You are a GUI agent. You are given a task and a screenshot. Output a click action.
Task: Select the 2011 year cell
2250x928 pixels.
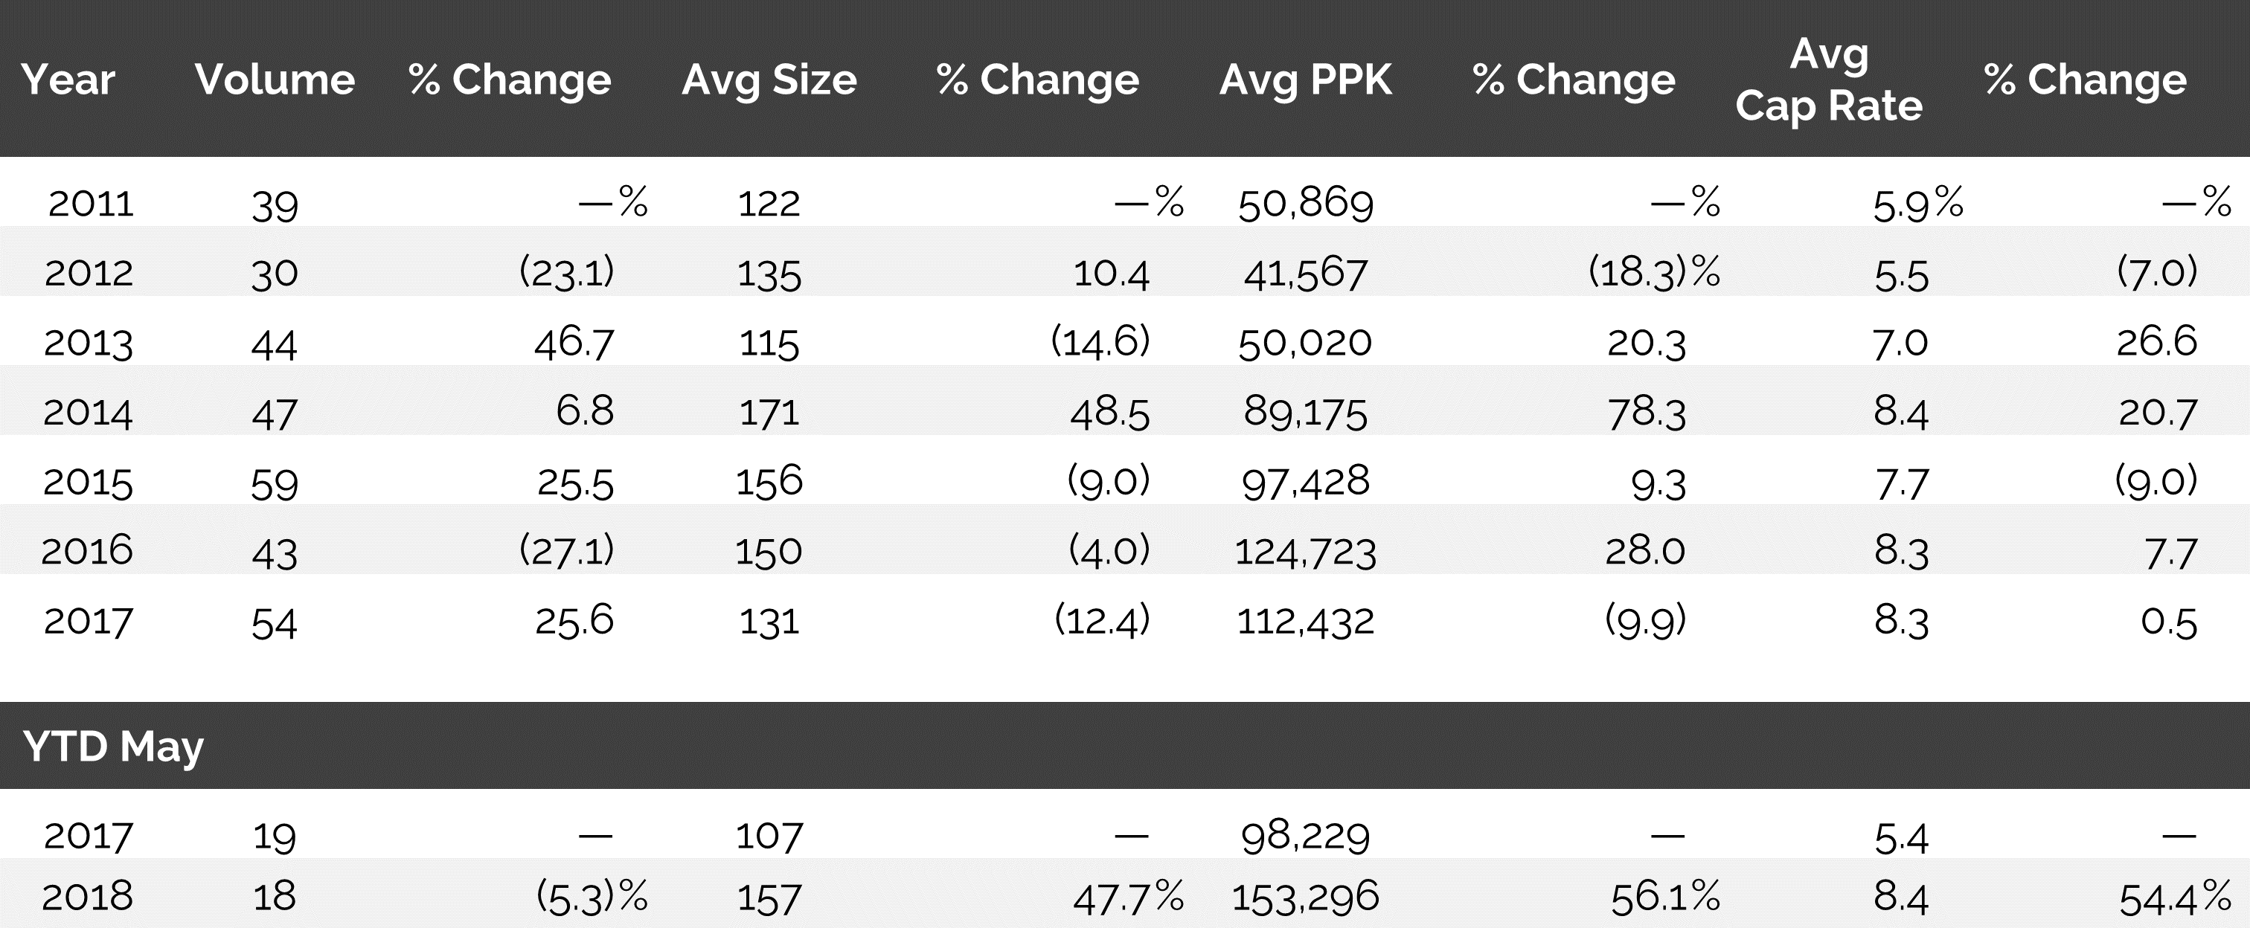coord(90,204)
